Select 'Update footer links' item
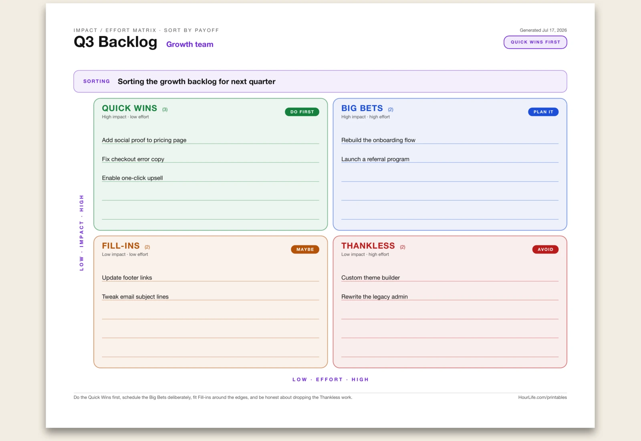 pos(210,277)
